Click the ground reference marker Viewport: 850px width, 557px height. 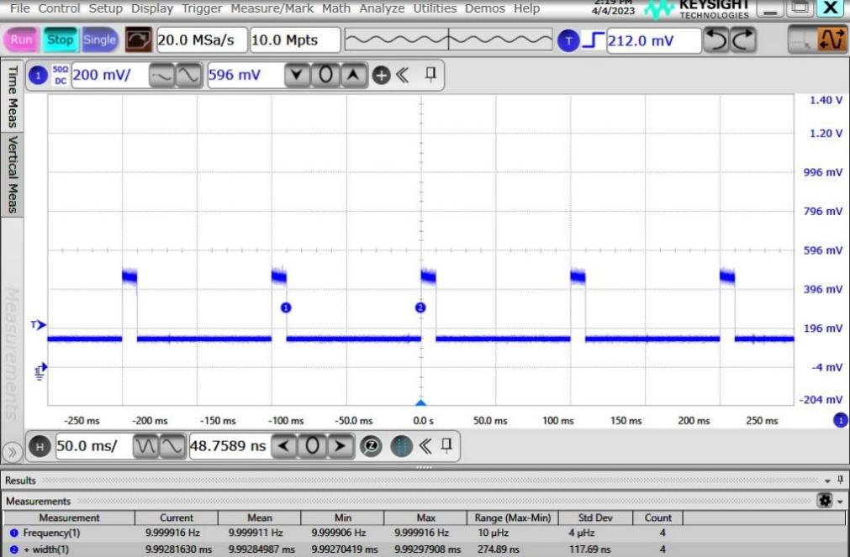coord(40,371)
